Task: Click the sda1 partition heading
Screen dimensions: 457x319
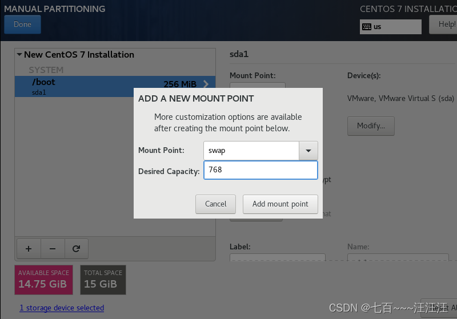Action: coord(239,54)
